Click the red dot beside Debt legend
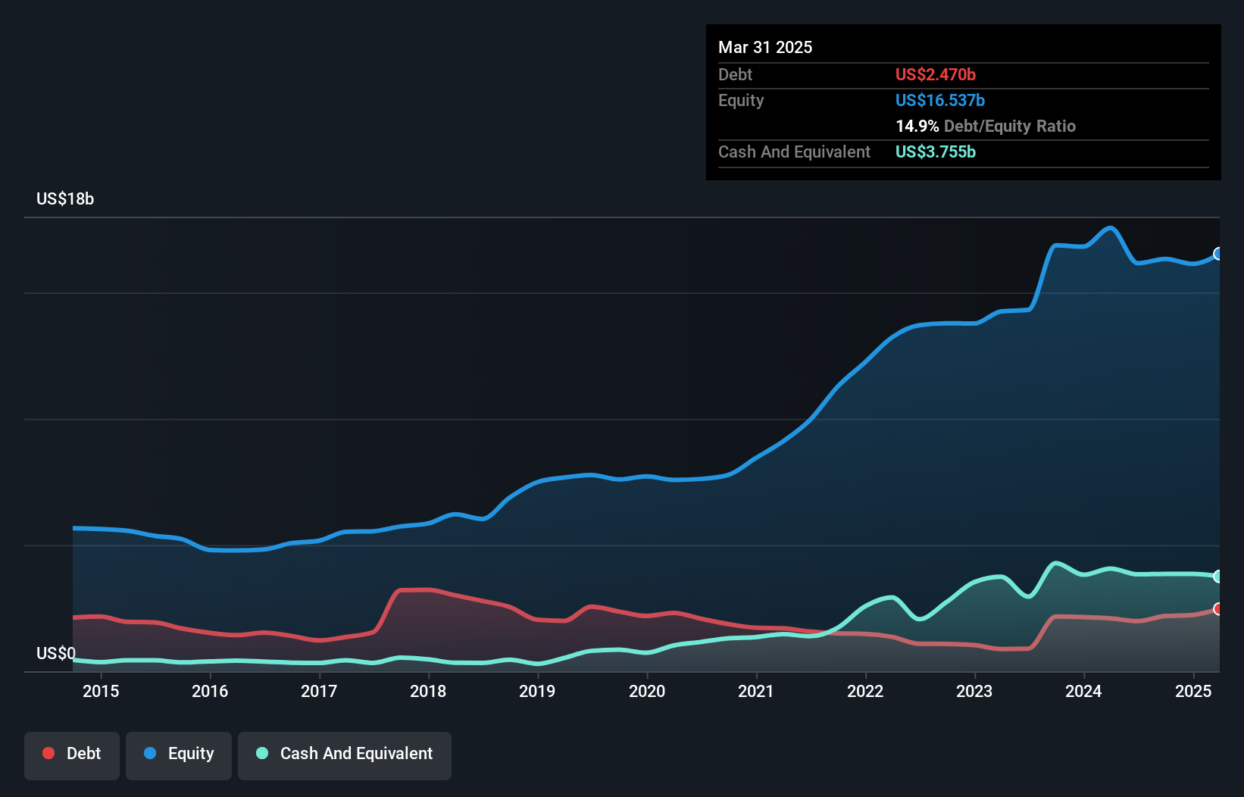Image resolution: width=1244 pixels, height=797 pixels. pyautogui.click(x=48, y=753)
